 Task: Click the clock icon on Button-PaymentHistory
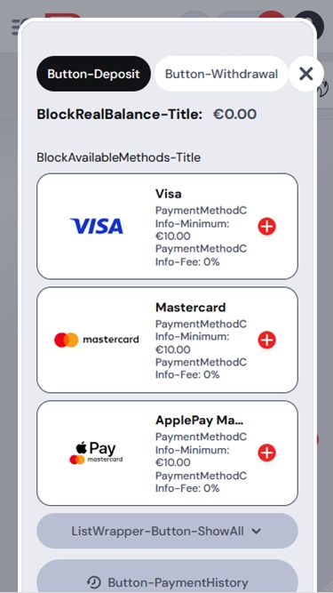point(93,582)
